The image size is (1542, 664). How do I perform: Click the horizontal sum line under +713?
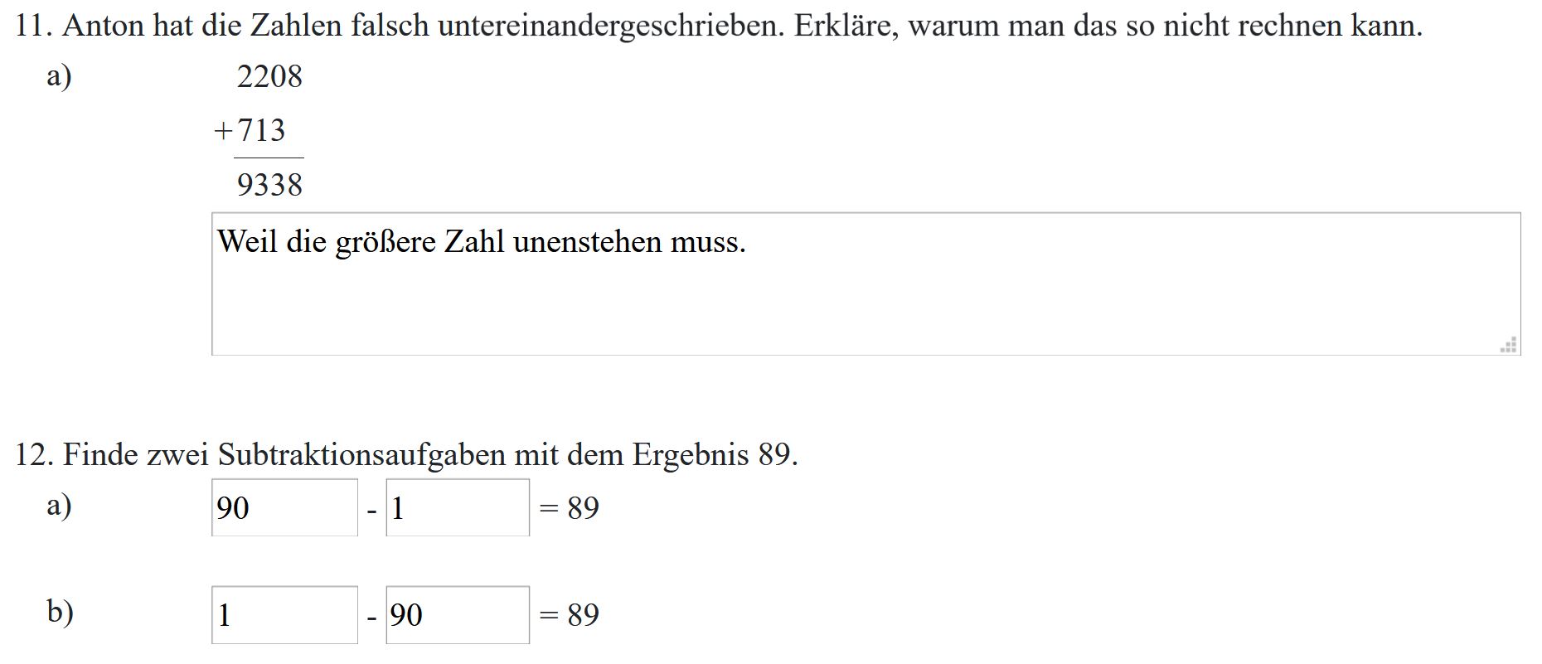[269, 158]
